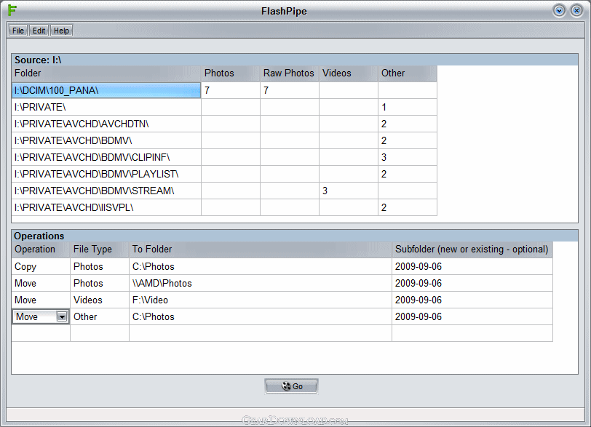Open the Edit menu
This screenshot has width=591, height=427.
39,31
